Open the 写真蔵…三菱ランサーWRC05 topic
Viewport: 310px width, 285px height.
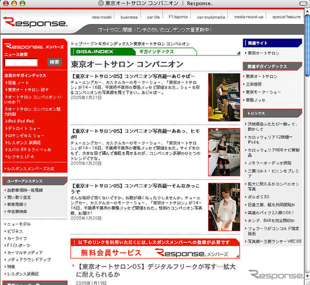point(274,241)
